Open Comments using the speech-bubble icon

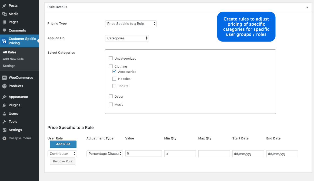coord(4,30)
